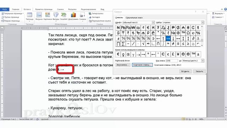Pick the infinity ∞ symbol
Image resolution: width=227 pixels, height=128 pixels.
tap(148, 44)
